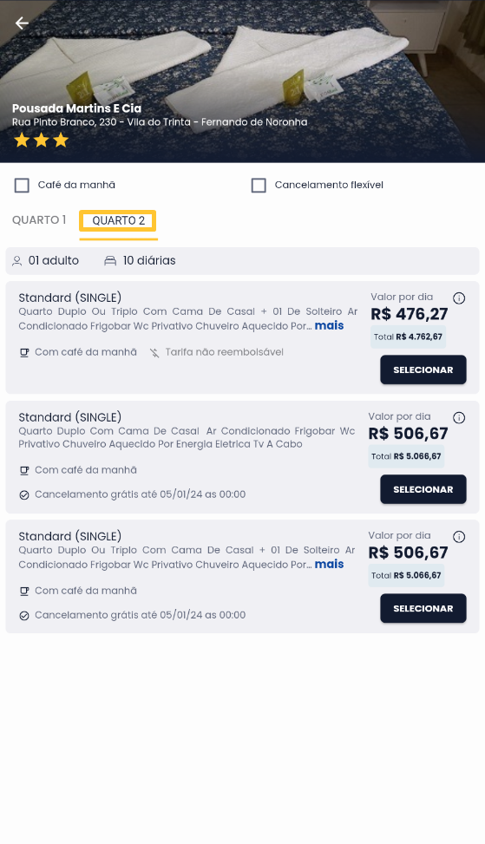Open info icon on second room card
This screenshot has width=485, height=844.
pos(459,418)
